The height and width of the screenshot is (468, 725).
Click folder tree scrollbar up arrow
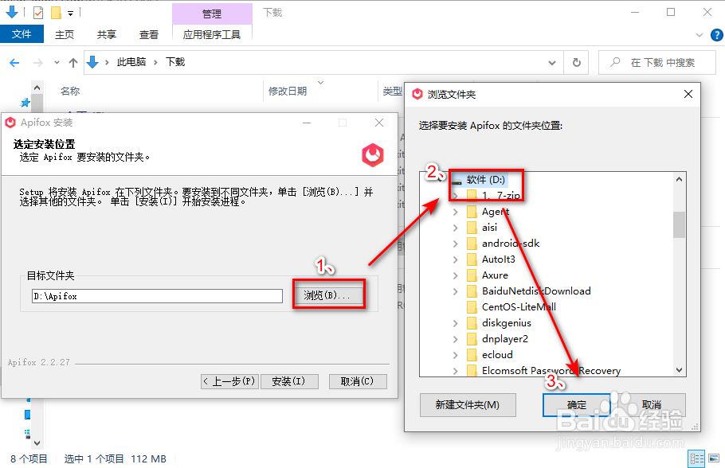(x=679, y=179)
